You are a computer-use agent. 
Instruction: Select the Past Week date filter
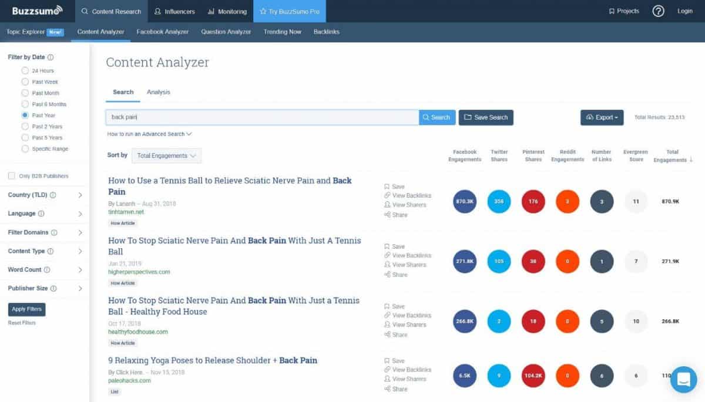25,82
